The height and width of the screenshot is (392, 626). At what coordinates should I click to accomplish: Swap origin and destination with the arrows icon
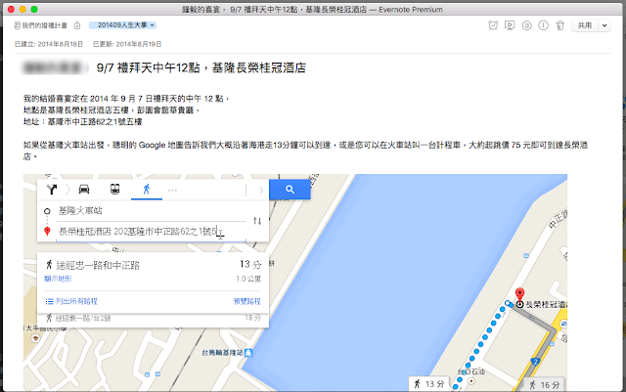pos(257,221)
